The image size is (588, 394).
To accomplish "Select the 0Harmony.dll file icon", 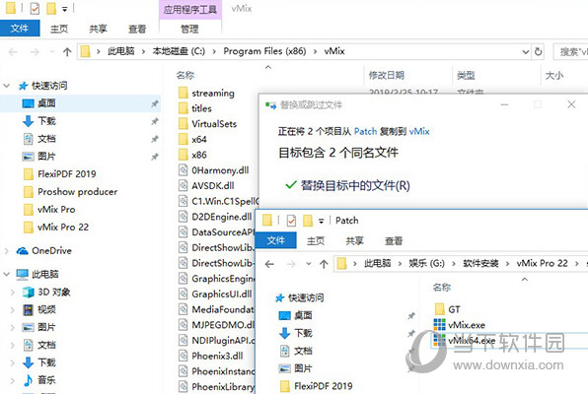I will tap(183, 170).
